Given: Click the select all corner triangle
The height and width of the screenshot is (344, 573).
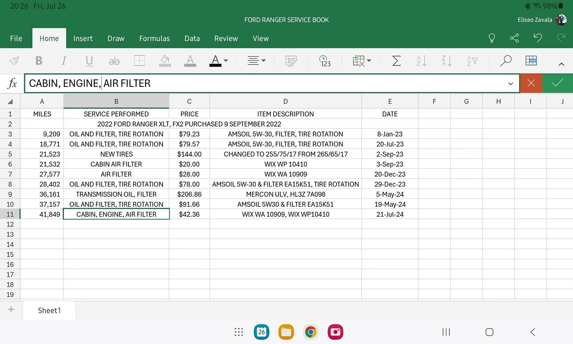Looking at the screenshot, I should [x=10, y=101].
